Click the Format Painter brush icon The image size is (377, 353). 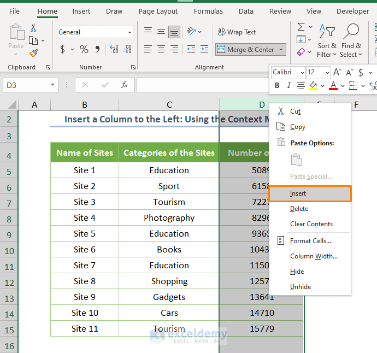(33, 53)
